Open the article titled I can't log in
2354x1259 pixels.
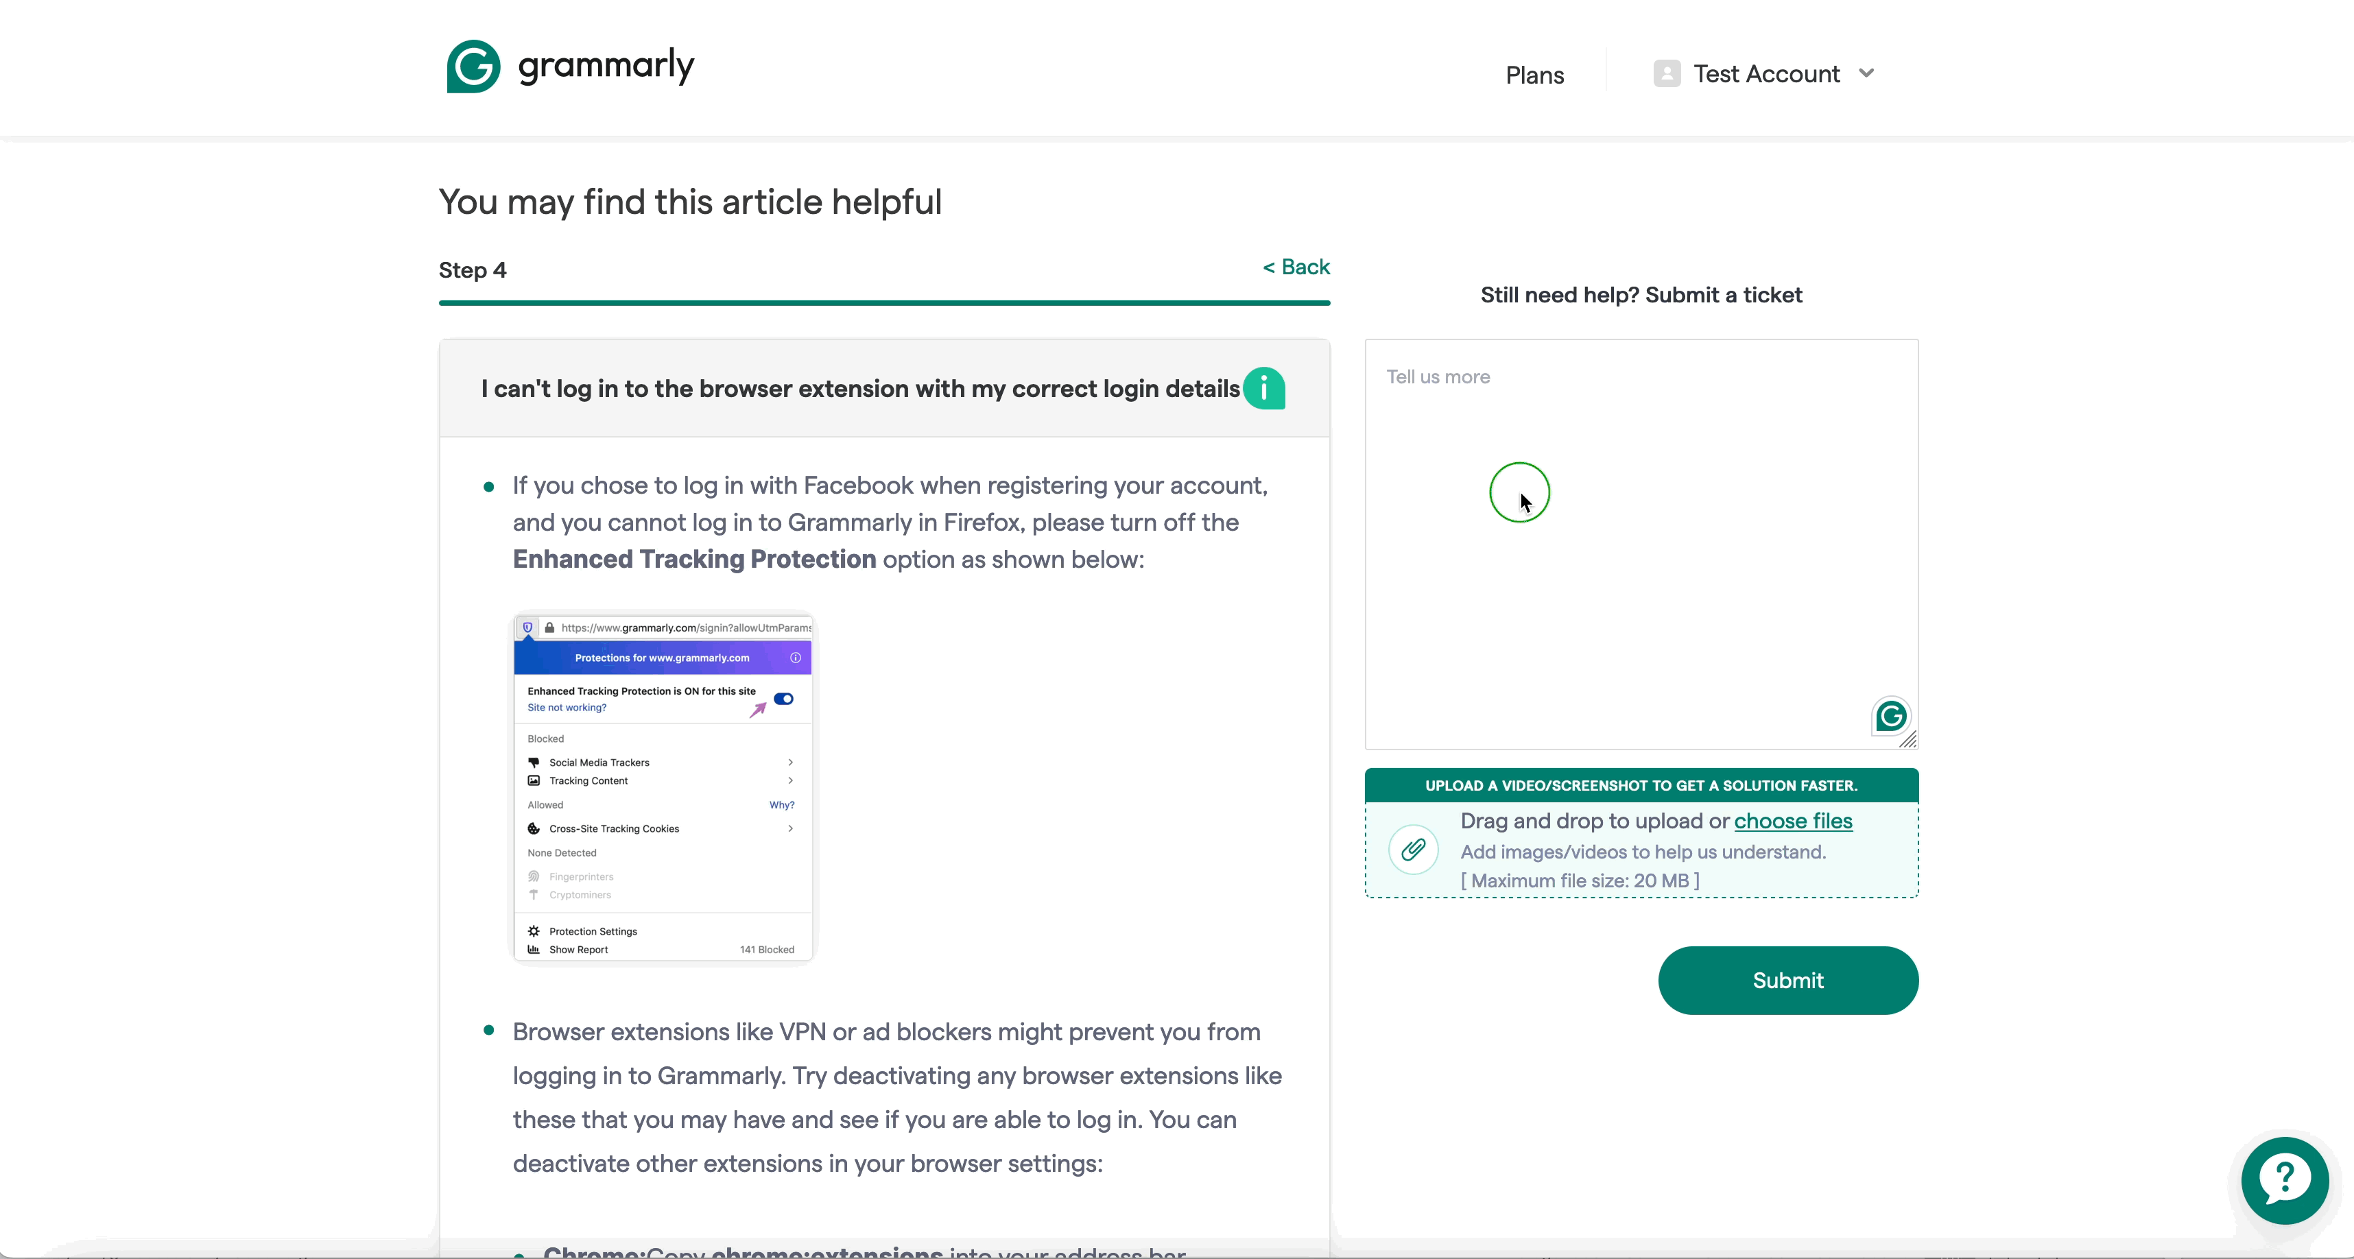860,388
